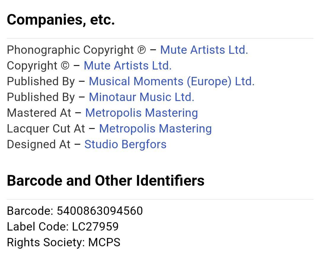Viewport: 320px width, 263px height.
Task: Click the 'Lacquer Cut At' label text
Action: 46,129
